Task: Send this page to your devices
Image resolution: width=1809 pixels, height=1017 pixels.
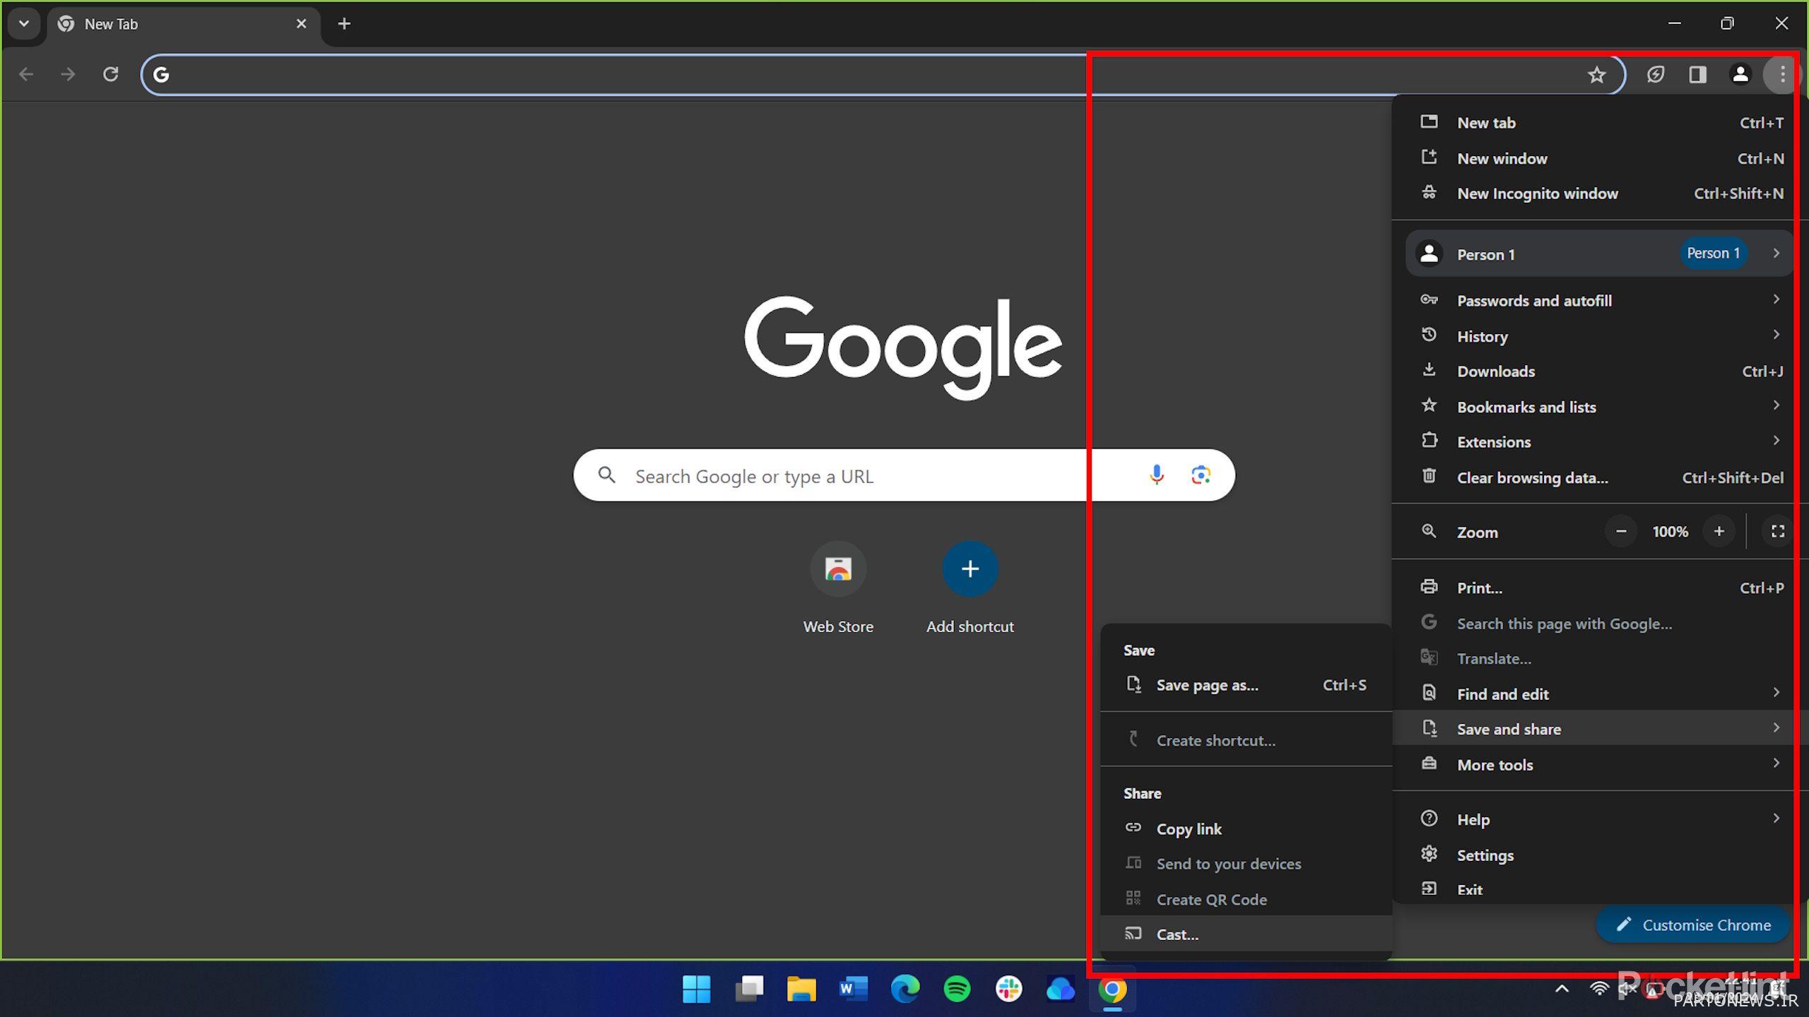Action: coord(1228,863)
